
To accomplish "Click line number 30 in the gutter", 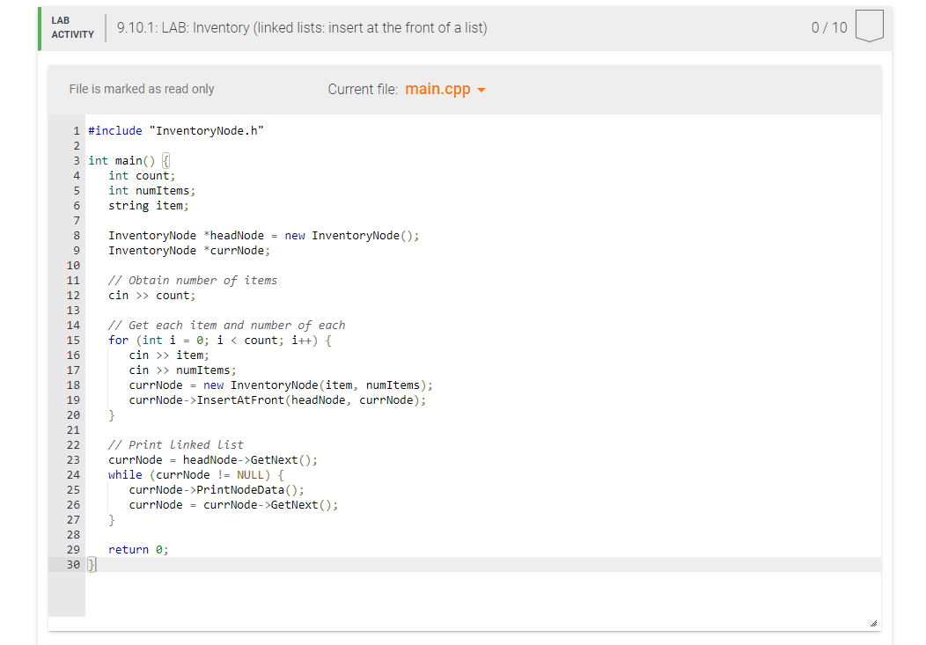I will pyautogui.click(x=73, y=564).
